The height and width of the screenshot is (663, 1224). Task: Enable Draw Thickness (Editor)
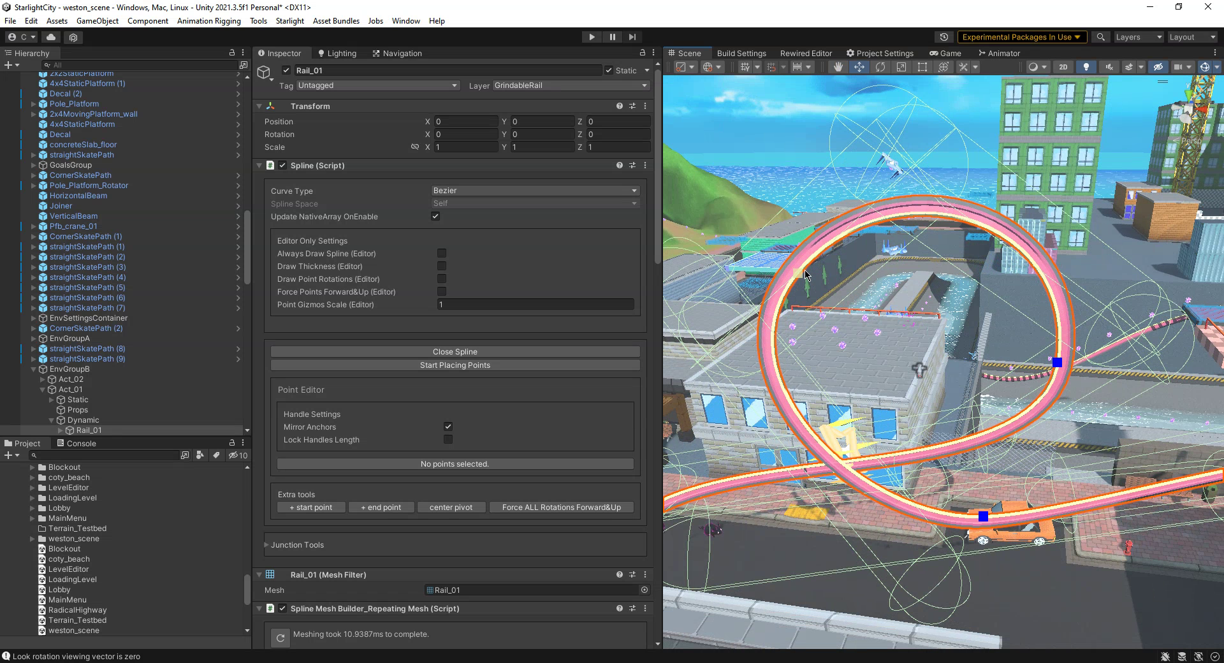pyautogui.click(x=442, y=266)
